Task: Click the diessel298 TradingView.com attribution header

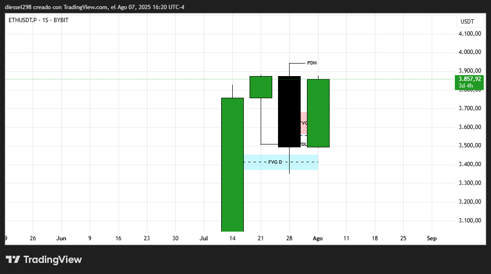Action: [x=94, y=7]
